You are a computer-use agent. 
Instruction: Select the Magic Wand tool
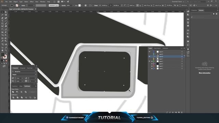(x=2, y=15)
